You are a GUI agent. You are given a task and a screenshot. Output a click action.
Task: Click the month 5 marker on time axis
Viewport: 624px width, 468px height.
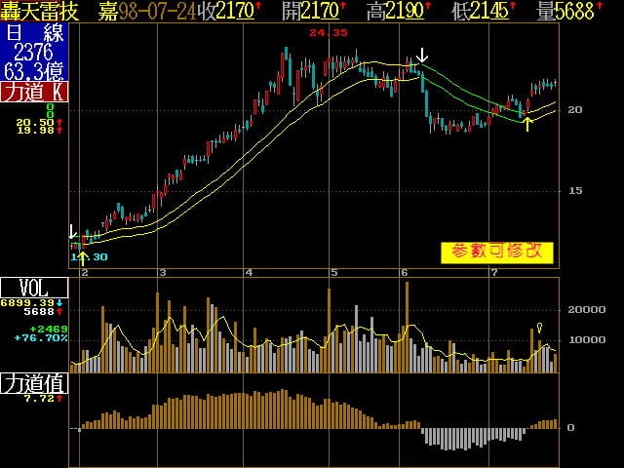pos(333,273)
